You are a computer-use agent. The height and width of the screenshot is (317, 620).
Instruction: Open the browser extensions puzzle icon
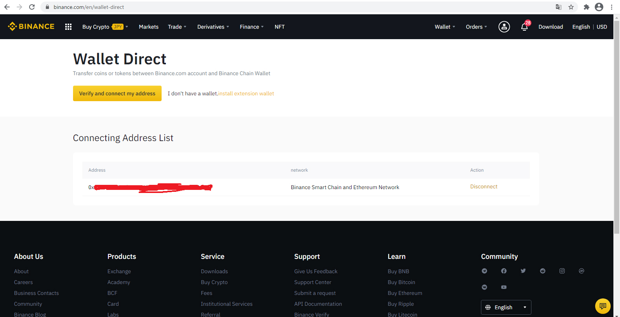coord(587,7)
